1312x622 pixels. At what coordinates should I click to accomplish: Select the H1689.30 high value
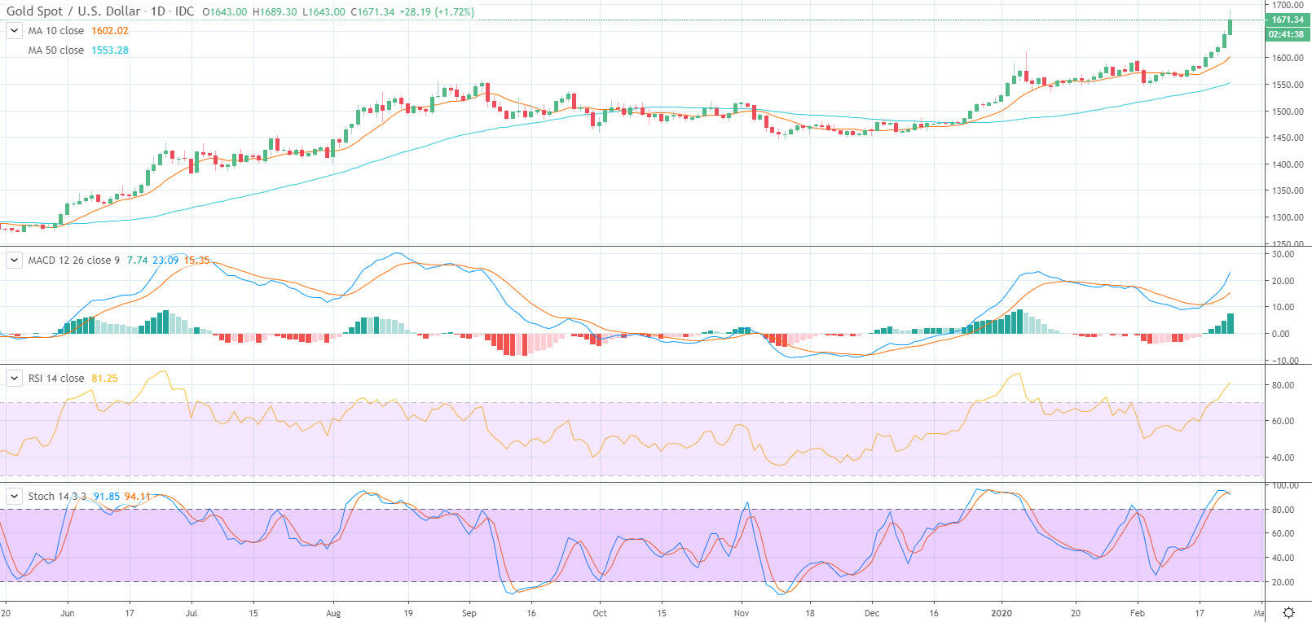coord(275,11)
